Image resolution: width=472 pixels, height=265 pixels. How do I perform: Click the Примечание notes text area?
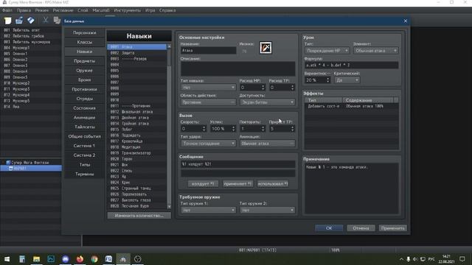[x=352, y=188]
